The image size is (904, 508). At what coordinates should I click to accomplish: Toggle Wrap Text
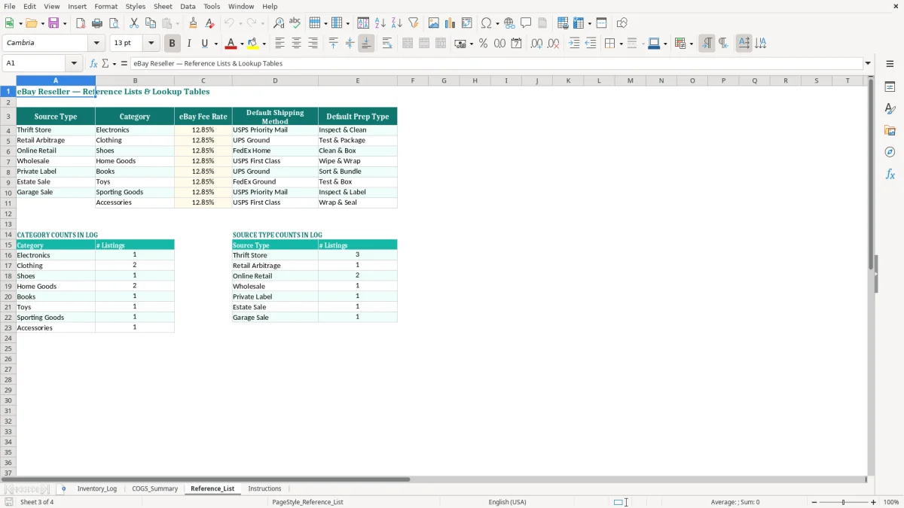[x=387, y=44]
